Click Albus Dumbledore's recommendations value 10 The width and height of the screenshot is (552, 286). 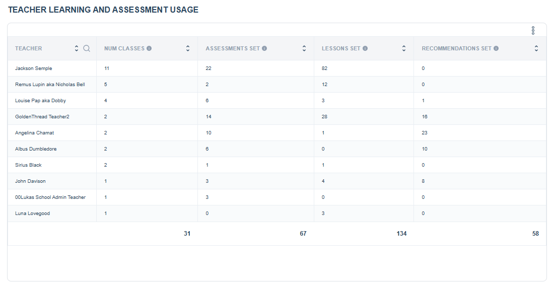(x=425, y=149)
